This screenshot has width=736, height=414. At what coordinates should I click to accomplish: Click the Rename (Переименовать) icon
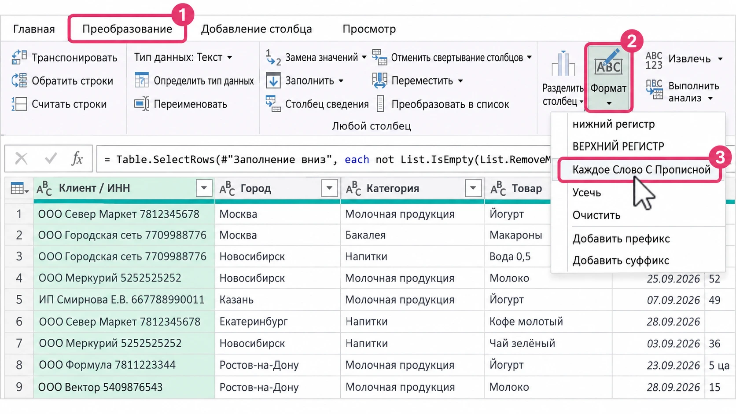(142, 104)
